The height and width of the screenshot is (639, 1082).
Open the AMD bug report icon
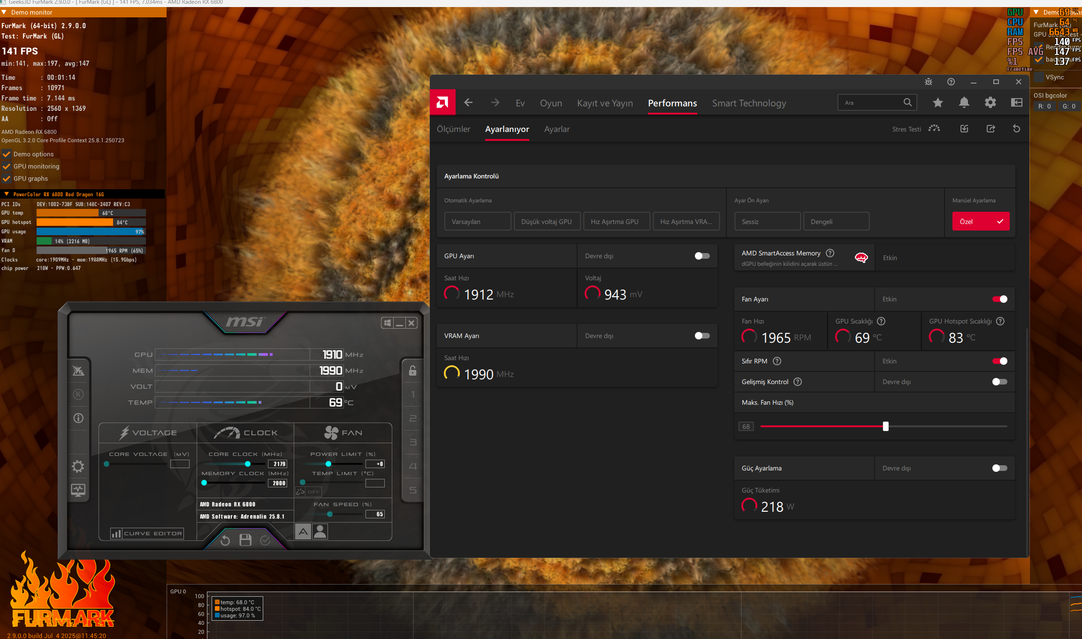pyautogui.click(x=929, y=82)
